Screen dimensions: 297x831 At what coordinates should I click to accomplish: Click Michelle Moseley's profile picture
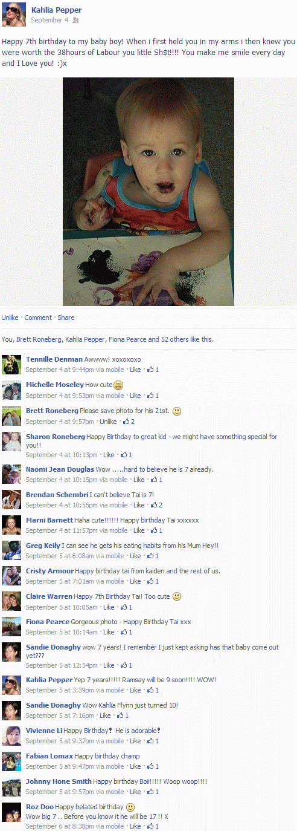click(12, 390)
